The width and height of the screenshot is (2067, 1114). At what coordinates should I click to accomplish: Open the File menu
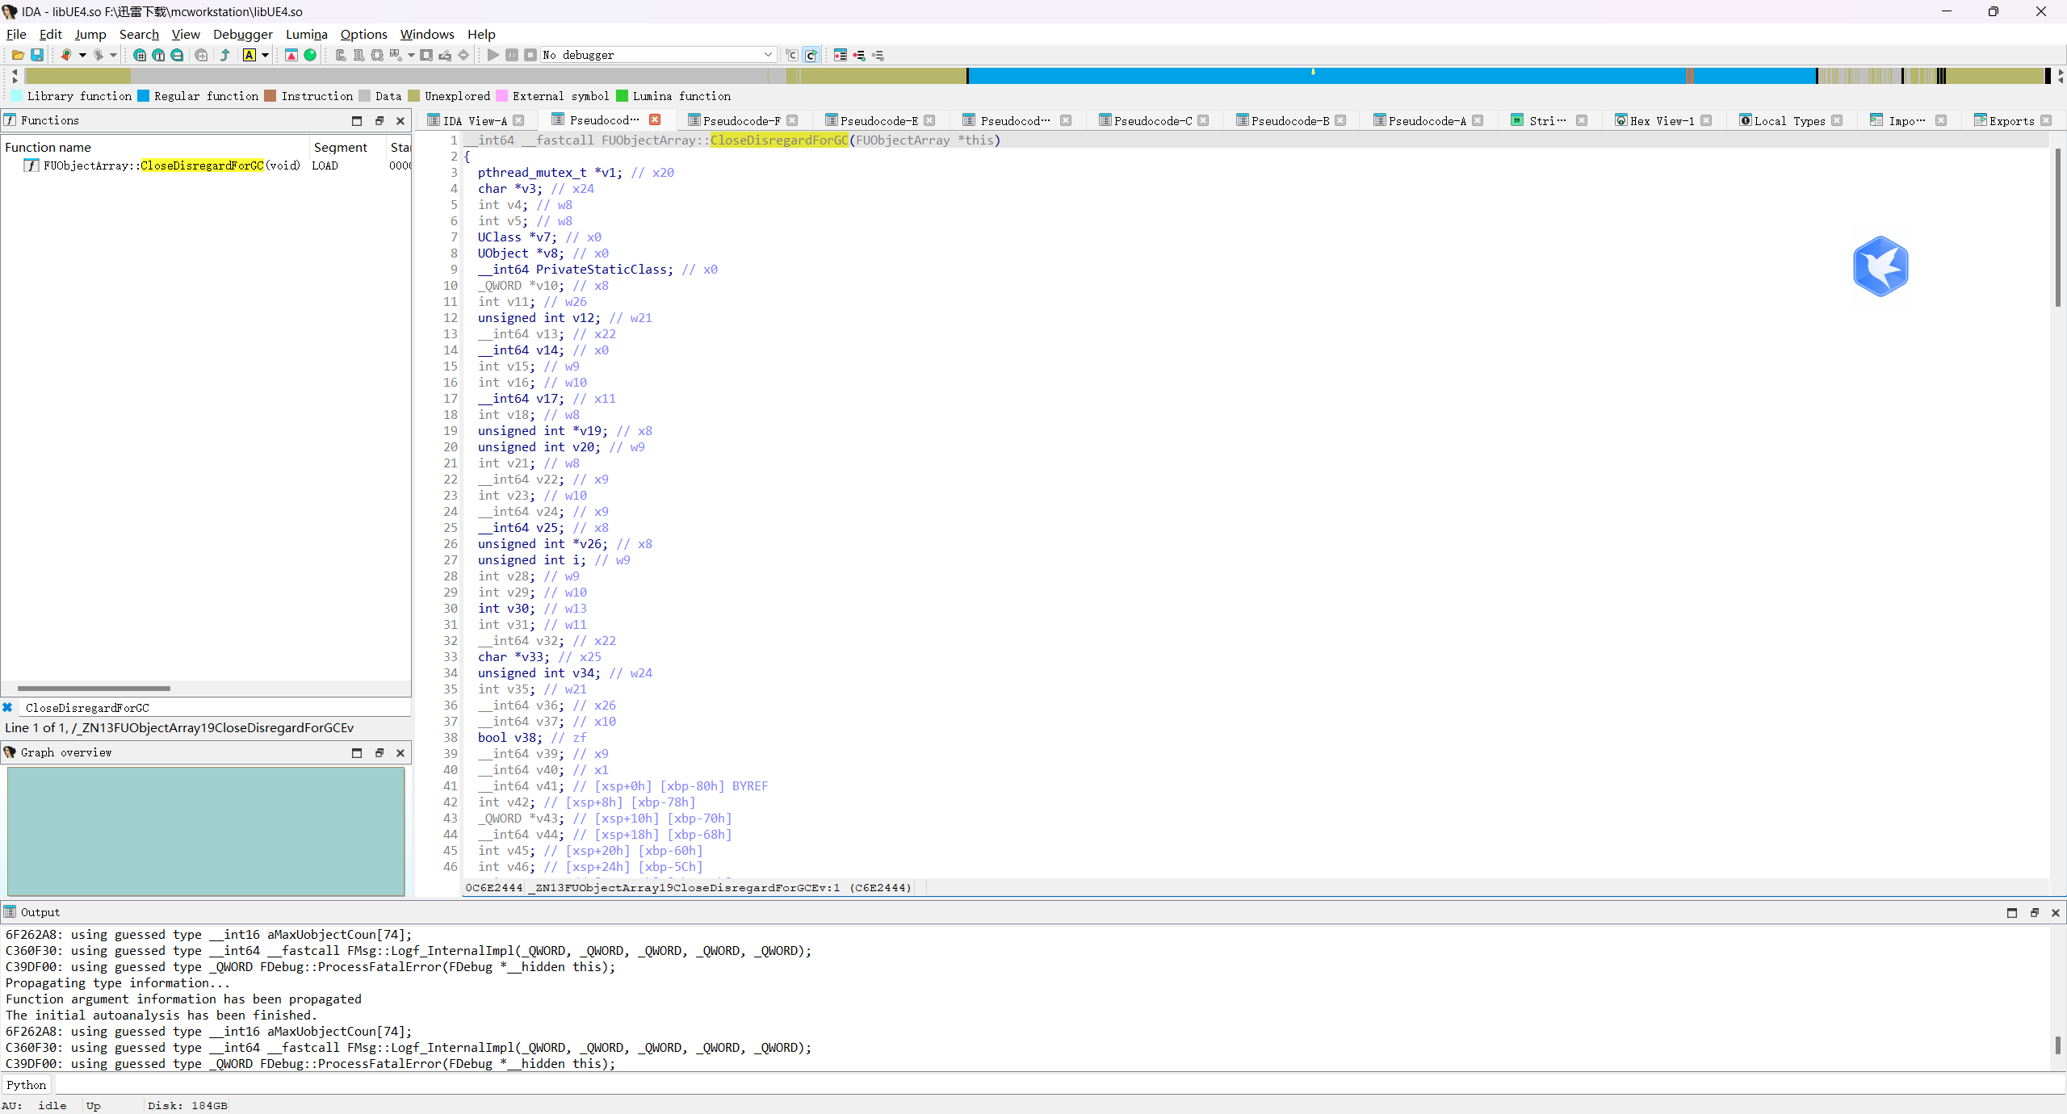point(16,34)
